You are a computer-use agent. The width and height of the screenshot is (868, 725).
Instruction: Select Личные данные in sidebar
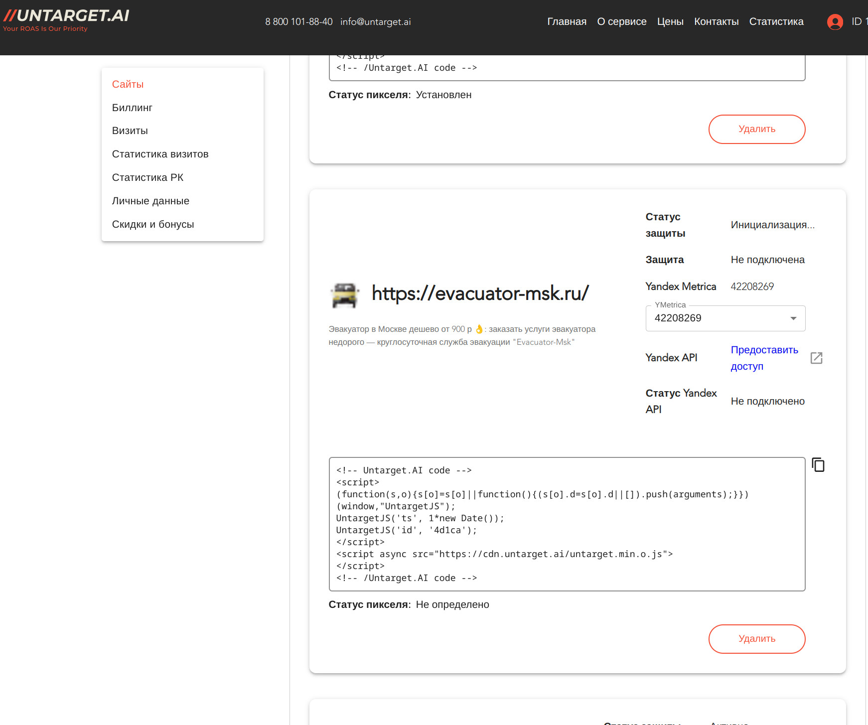coord(150,200)
